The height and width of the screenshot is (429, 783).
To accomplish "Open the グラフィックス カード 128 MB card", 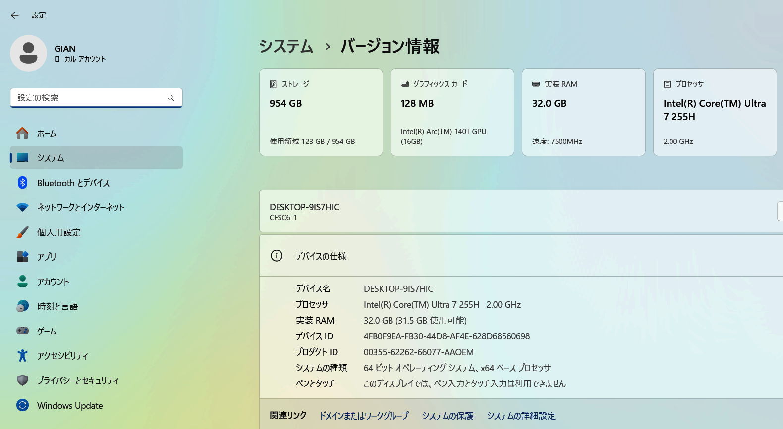I will (x=452, y=112).
